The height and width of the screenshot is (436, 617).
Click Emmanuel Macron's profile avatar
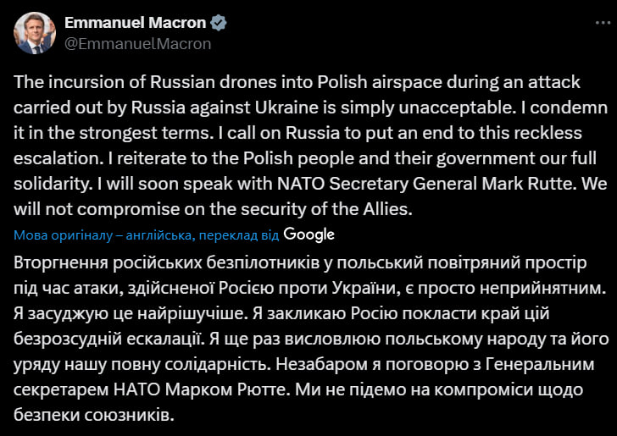click(x=33, y=33)
